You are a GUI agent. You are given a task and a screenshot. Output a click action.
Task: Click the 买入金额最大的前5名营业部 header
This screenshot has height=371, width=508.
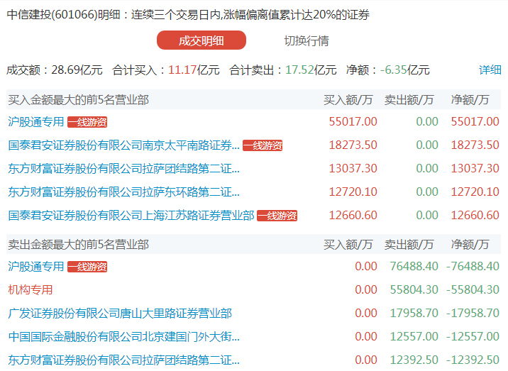[x=79, y=100]
